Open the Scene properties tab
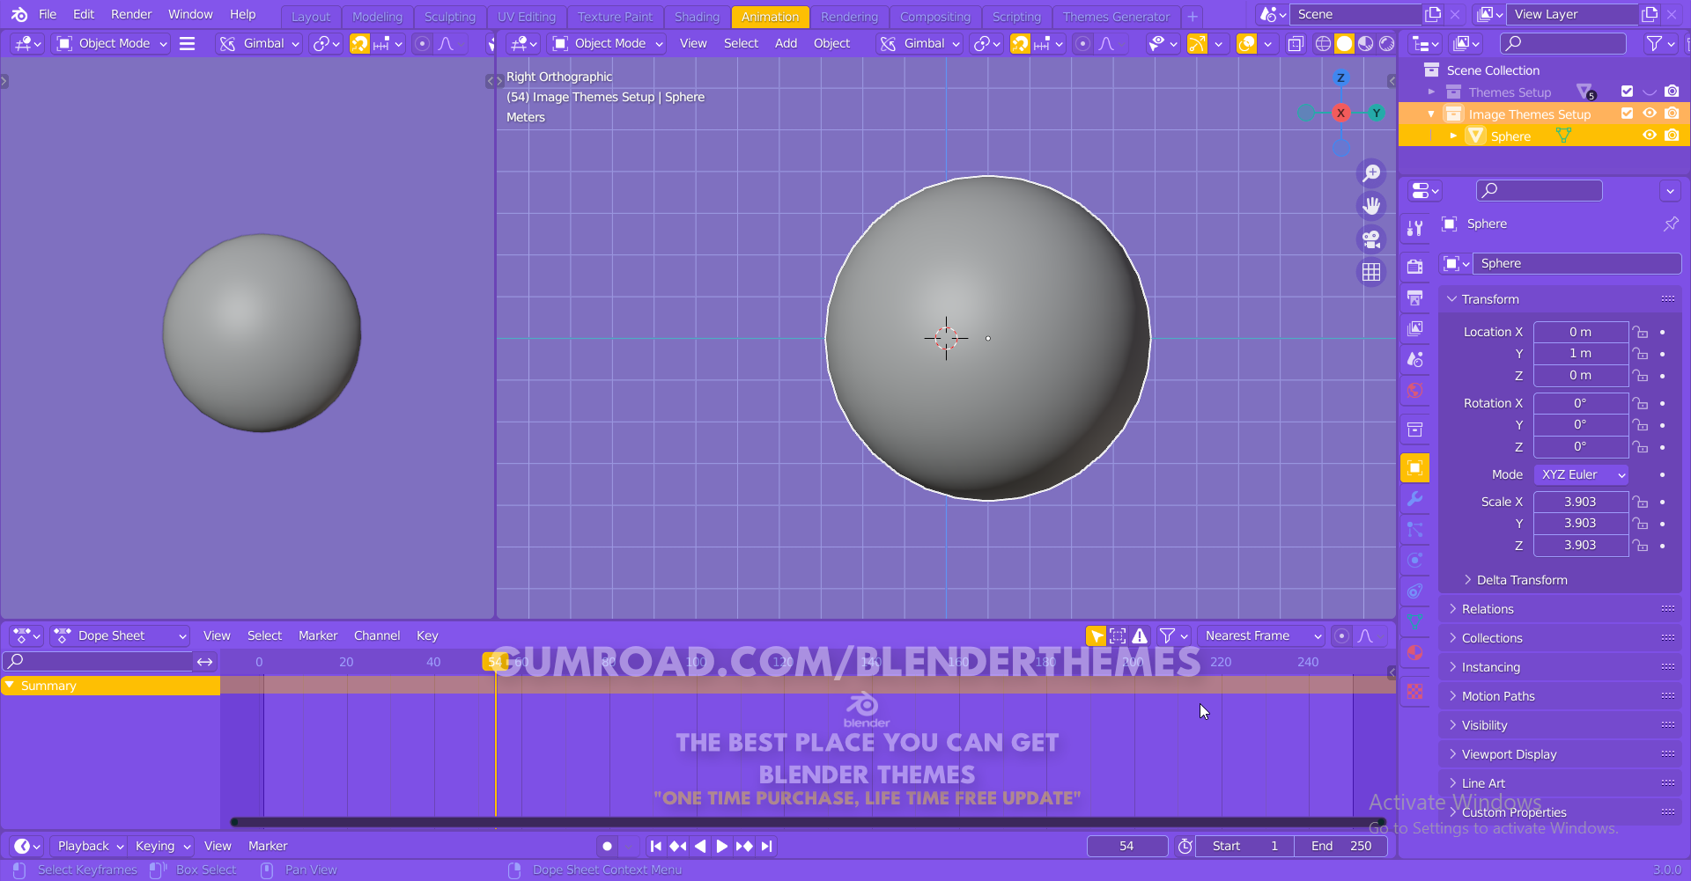1691x881 pixels. (x=1415, y=359)
